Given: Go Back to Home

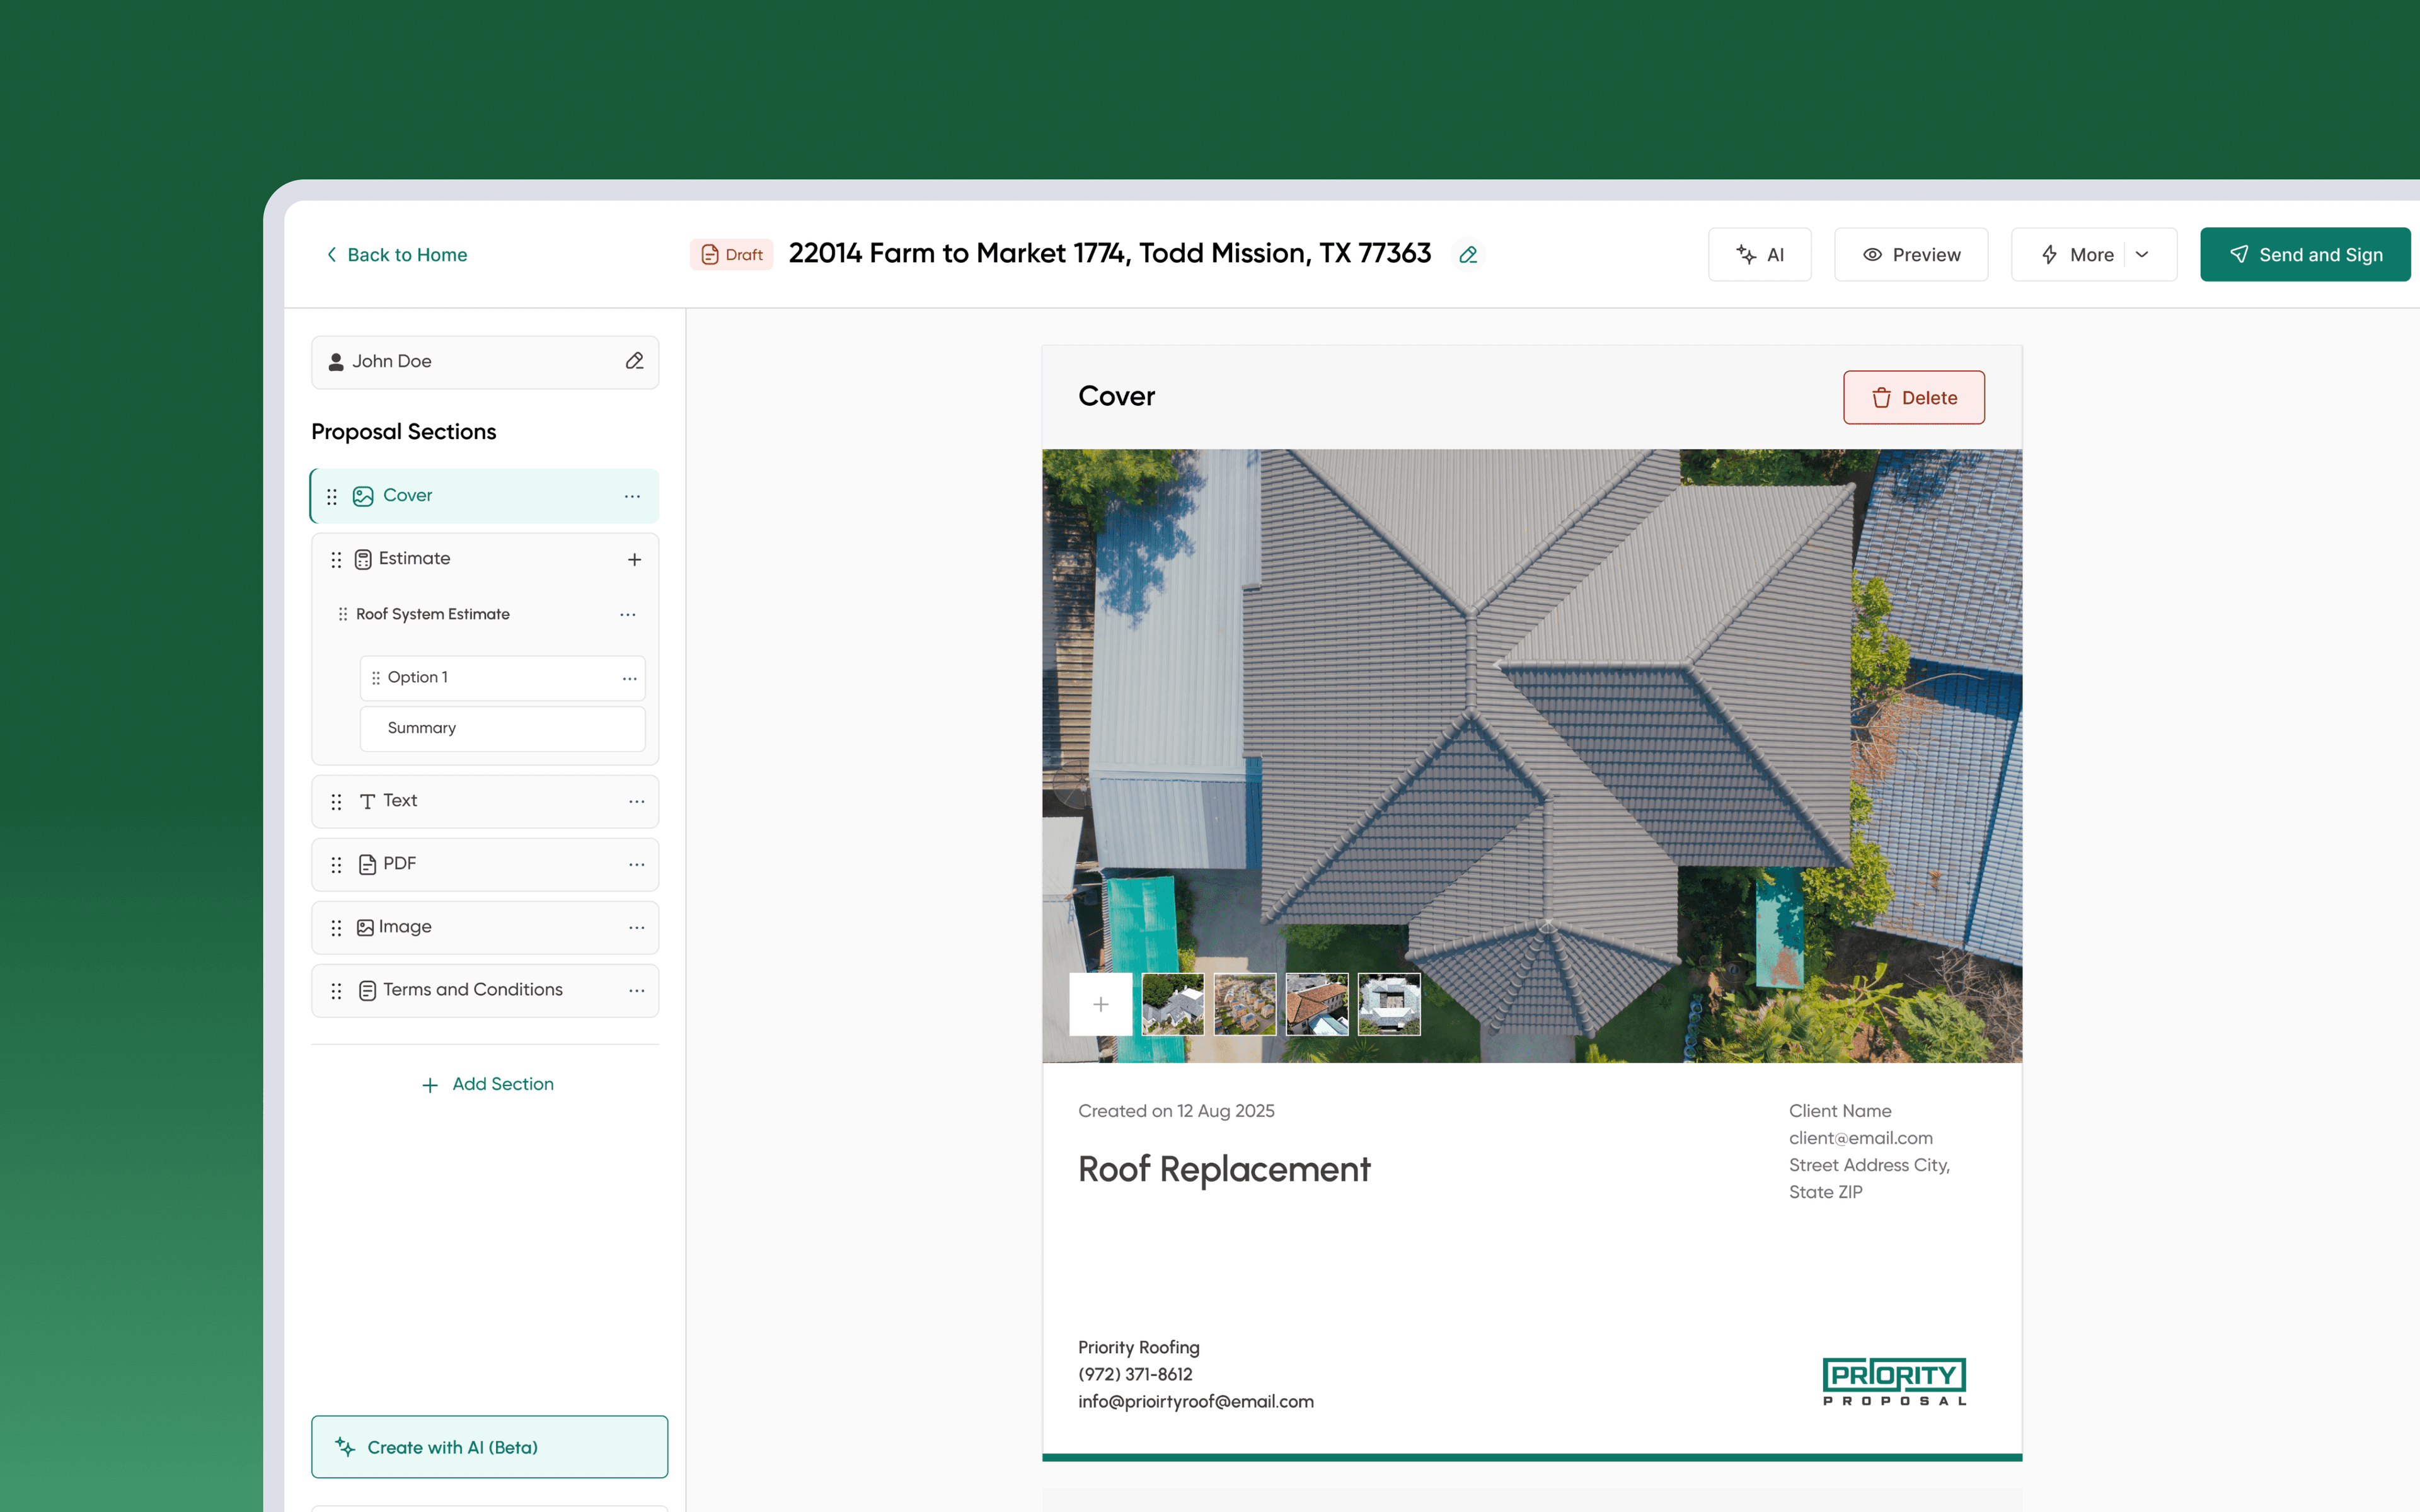Looking at the screenshot, I should point(396,255).
